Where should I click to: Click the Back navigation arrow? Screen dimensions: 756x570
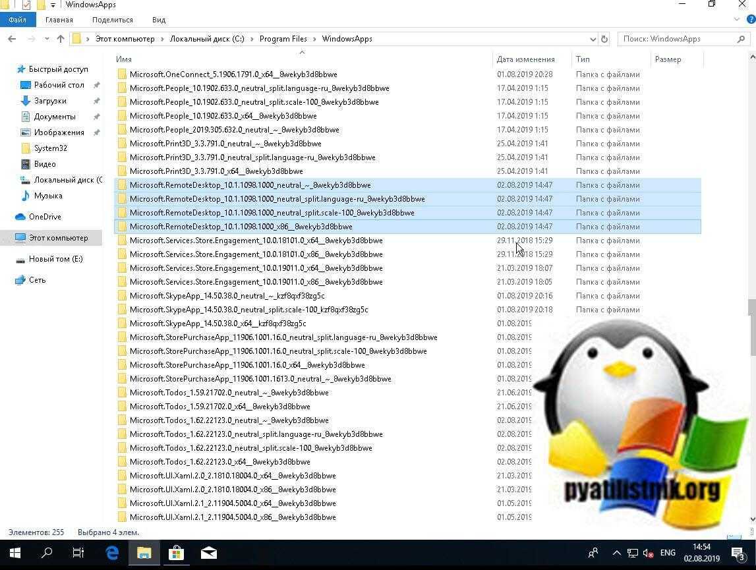coord(12,39)
